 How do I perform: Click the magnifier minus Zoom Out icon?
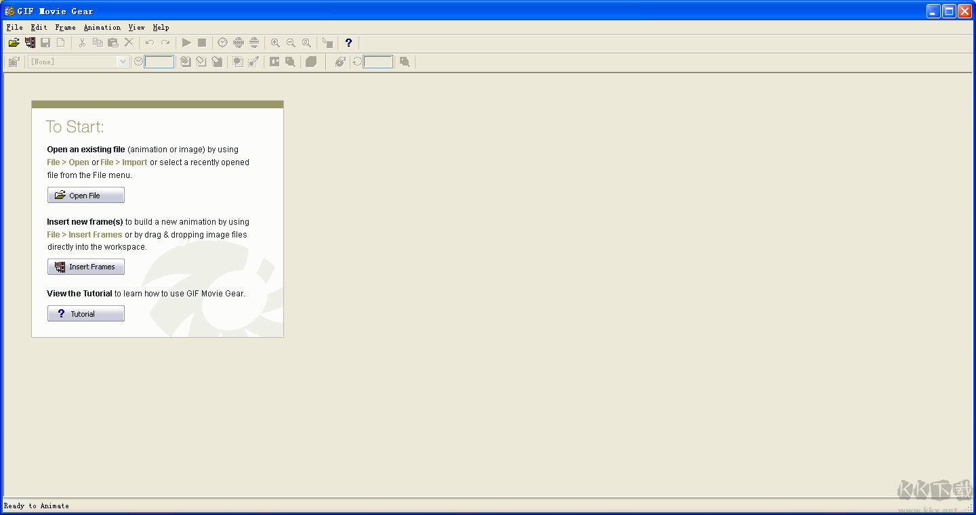point(291,43)
